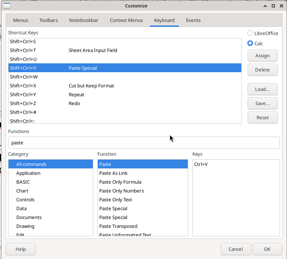Click the Load... button
This screenshot has width=287, height=259.
click(262, 89)
